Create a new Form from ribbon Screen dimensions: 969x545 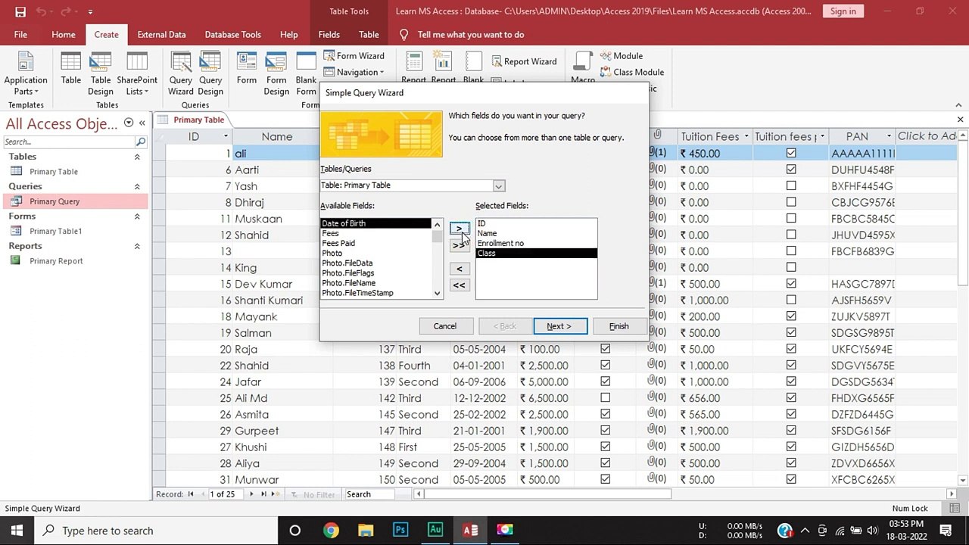[x=247, y=68]
